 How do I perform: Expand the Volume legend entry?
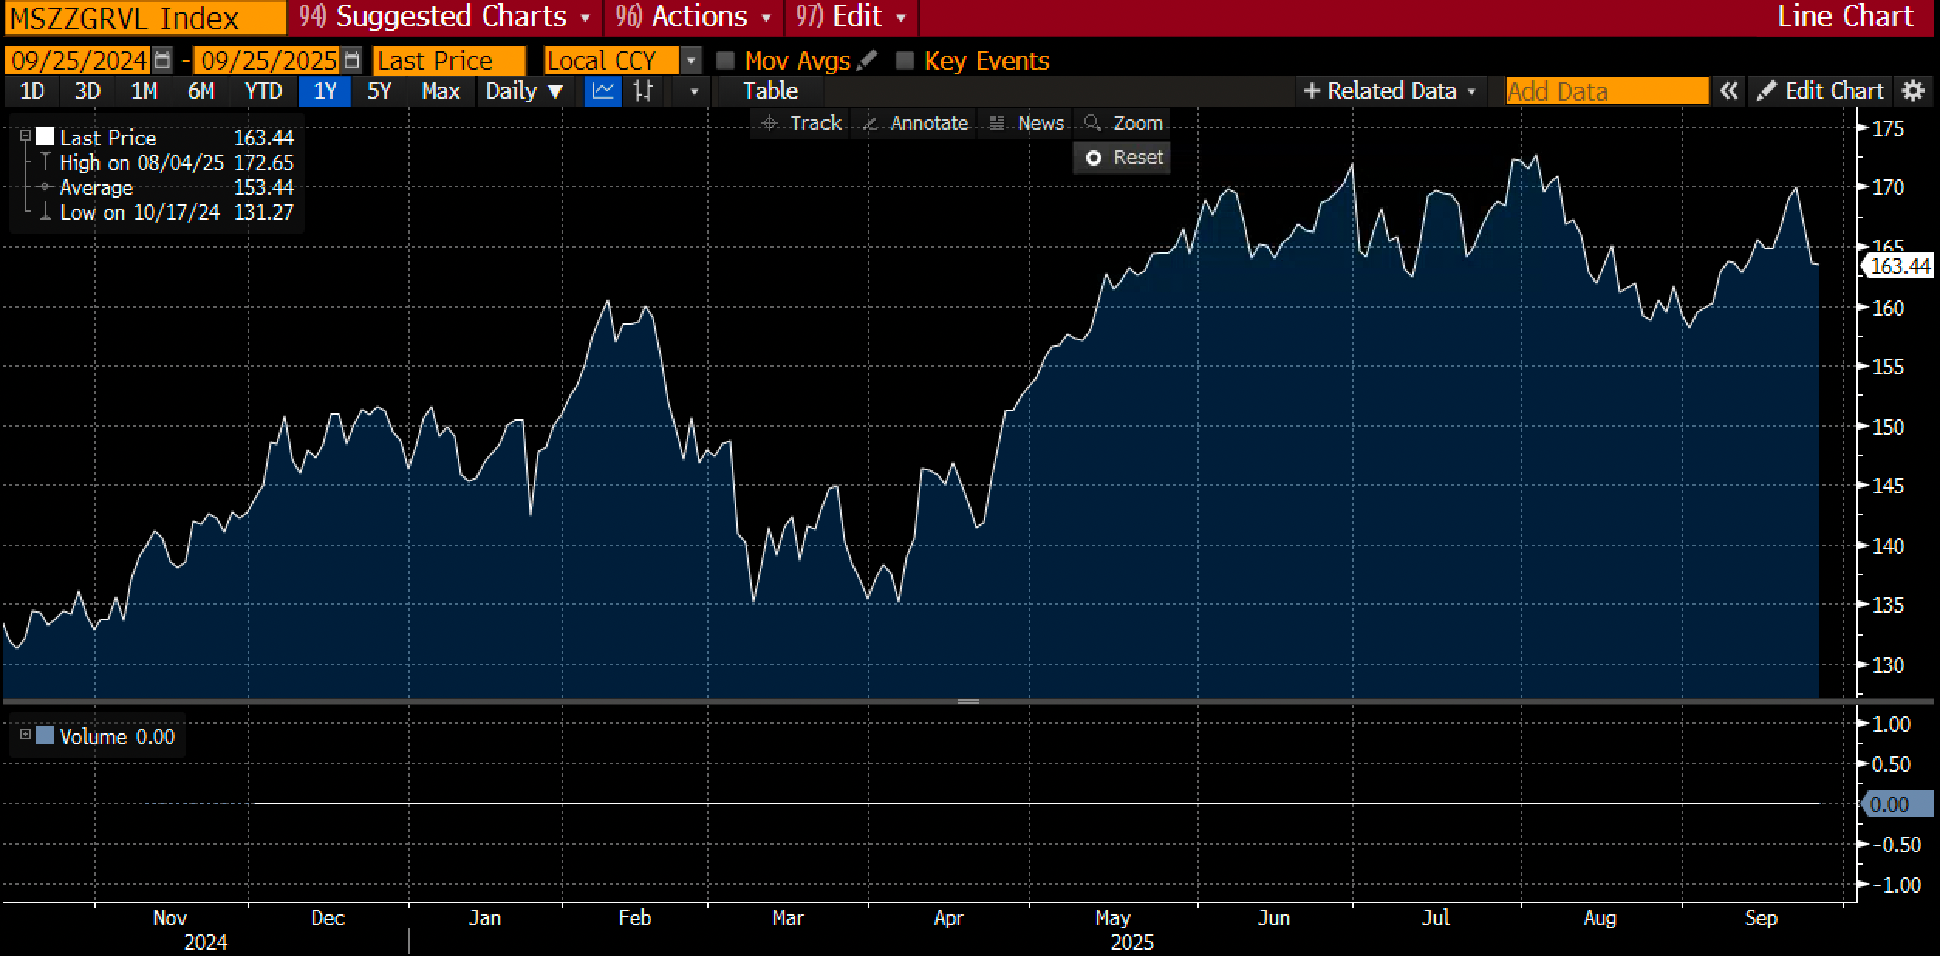click(25, 734)
